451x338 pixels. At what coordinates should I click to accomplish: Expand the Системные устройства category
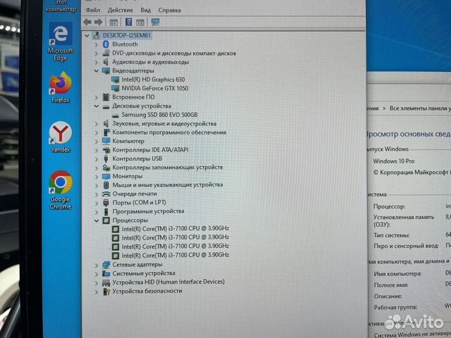pyautogui.click(x=96, y=274)
